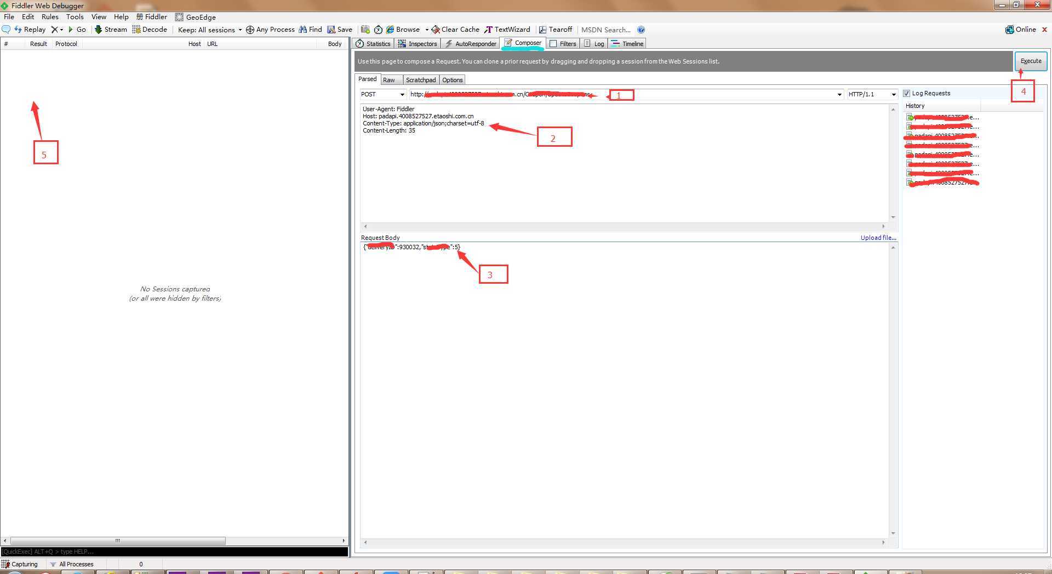Open the View menu
The image size is (1052, 574).
click(x=99, y=17)
